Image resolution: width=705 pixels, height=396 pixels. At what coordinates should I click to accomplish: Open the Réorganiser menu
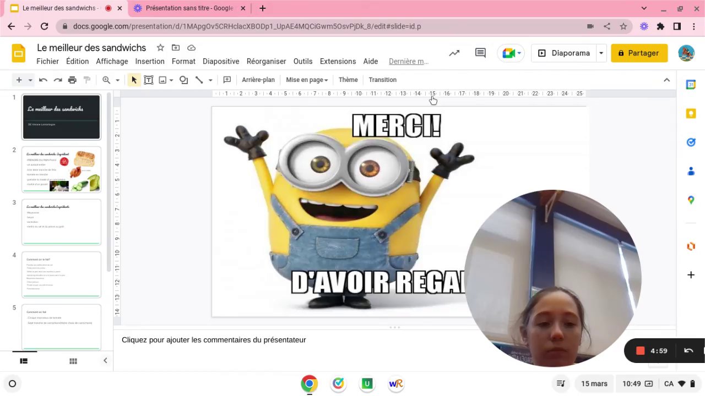[x=266, y=62]
